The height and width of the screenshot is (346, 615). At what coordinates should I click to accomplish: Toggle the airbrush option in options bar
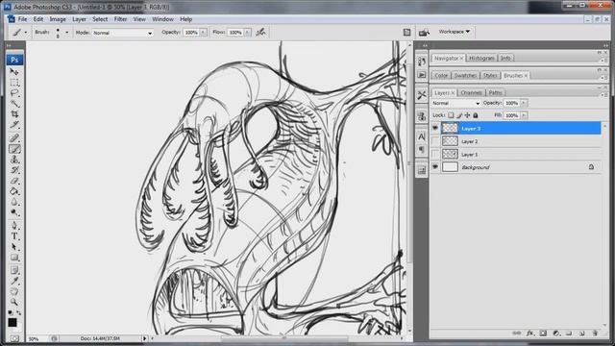coord(260,33)
